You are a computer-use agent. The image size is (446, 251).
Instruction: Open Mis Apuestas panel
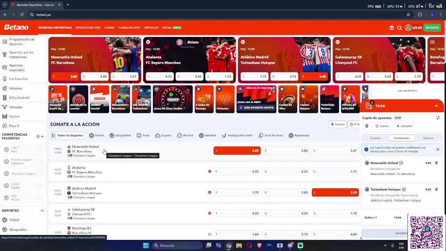pyautogui.click(x=407, y=91)
